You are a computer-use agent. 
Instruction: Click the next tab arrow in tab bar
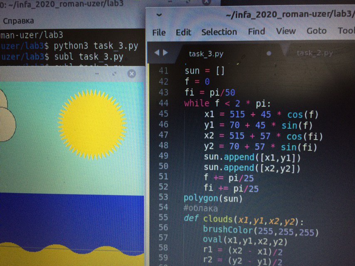tap(165, 52)
